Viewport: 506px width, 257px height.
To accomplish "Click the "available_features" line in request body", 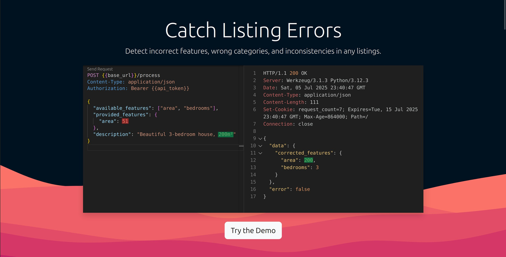I will (156, 108).
